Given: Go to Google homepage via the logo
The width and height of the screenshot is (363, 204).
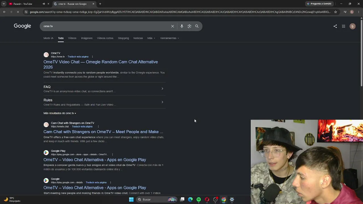Looking at the screenshot, I should tap(22, 26).
